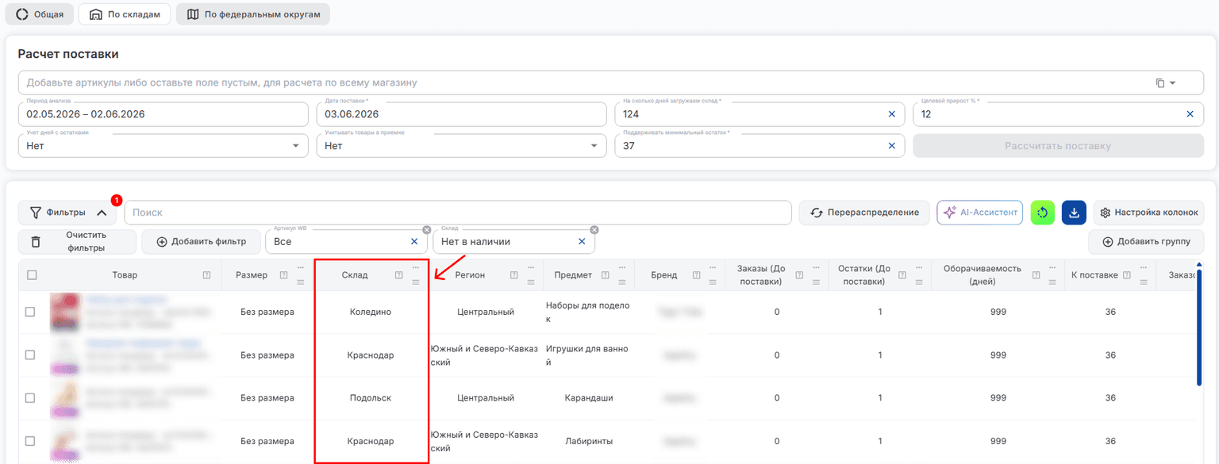Clear the Целевой прирост field with its X
Screen dimensions: 1219x464
[x=1190, y=114]
